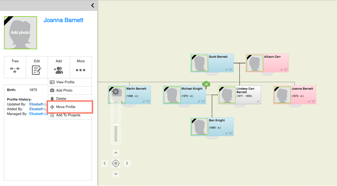Screen dimensions: 337x186
Task: Click the zoom slider handle
Action: 116,125
